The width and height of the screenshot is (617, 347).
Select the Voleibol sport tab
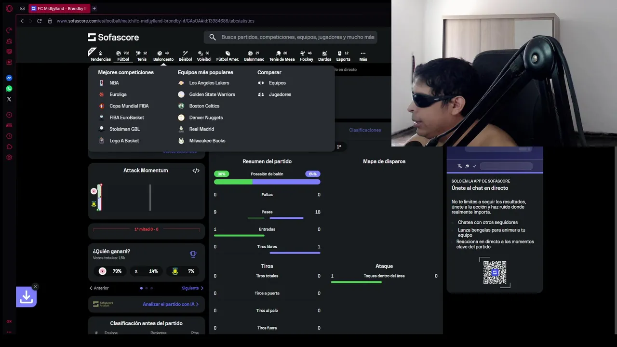tap(204, 56)
